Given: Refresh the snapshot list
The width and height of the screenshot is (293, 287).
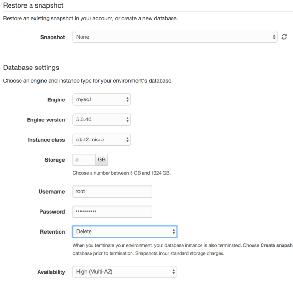Looking at the screenshot, I should [284, 37].
